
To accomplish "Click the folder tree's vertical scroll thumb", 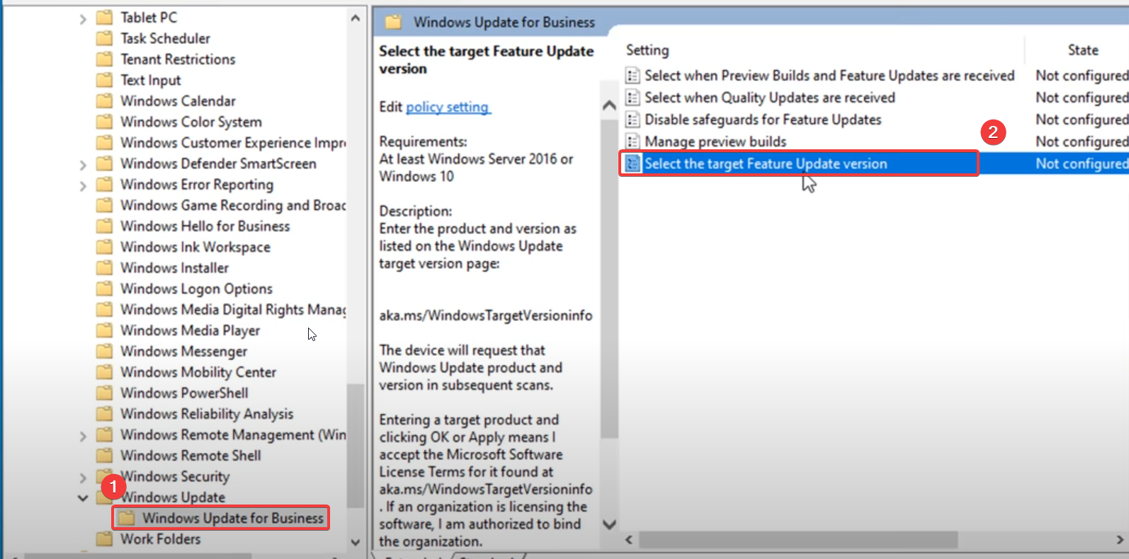I will [356, 446].
